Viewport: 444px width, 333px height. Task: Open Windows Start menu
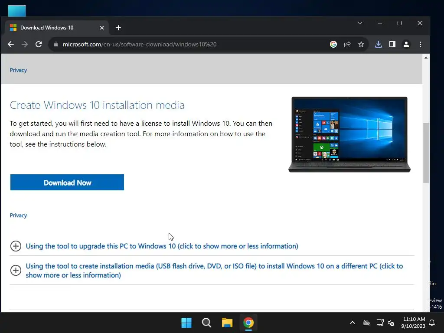tap(186, 323)
